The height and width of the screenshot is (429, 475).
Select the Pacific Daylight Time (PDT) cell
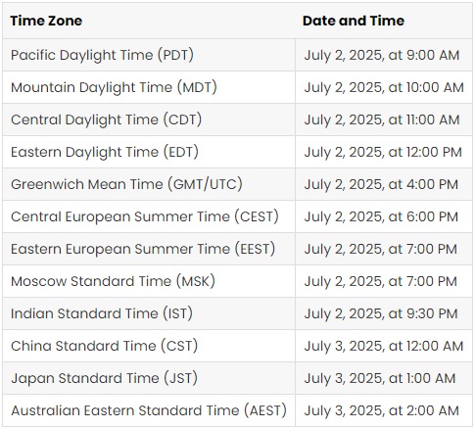149,55
